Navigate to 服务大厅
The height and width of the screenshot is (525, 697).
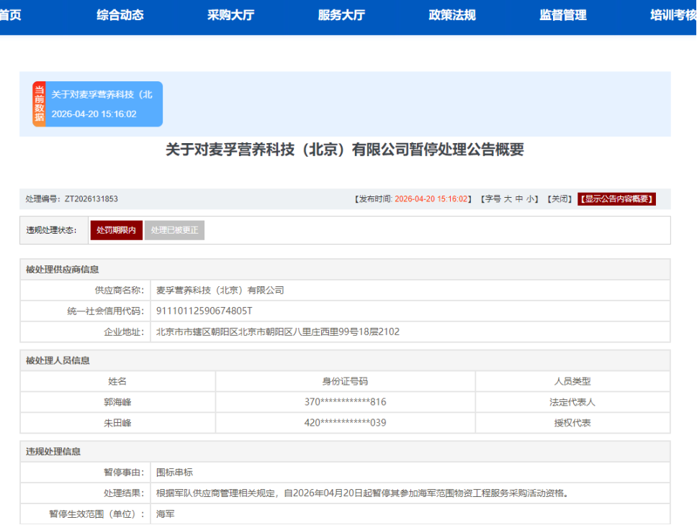coord(341,15)
